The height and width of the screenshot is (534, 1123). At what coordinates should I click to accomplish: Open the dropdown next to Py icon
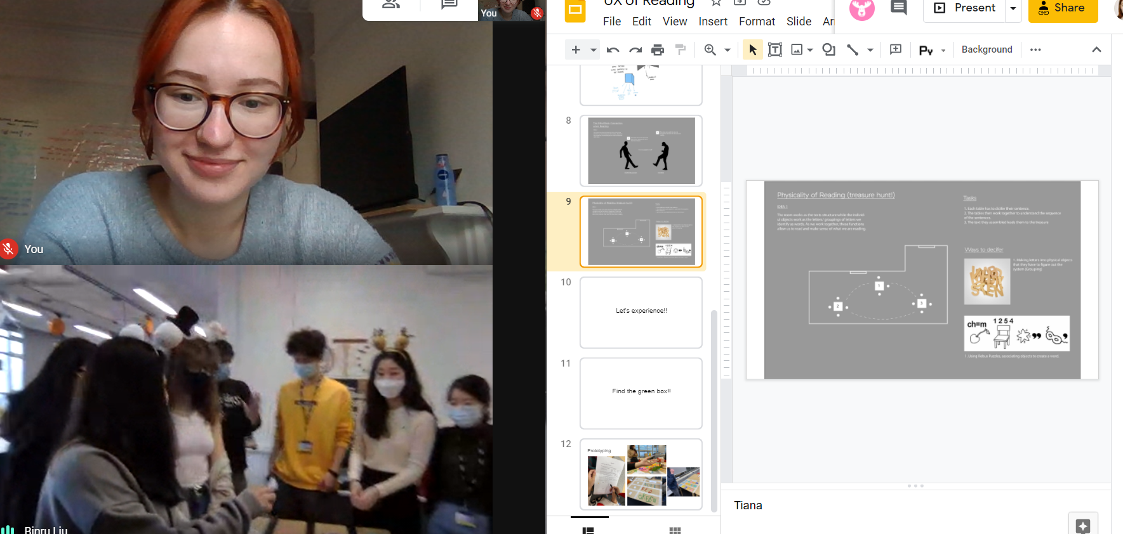pyautogui.click(x=943, y=50)
